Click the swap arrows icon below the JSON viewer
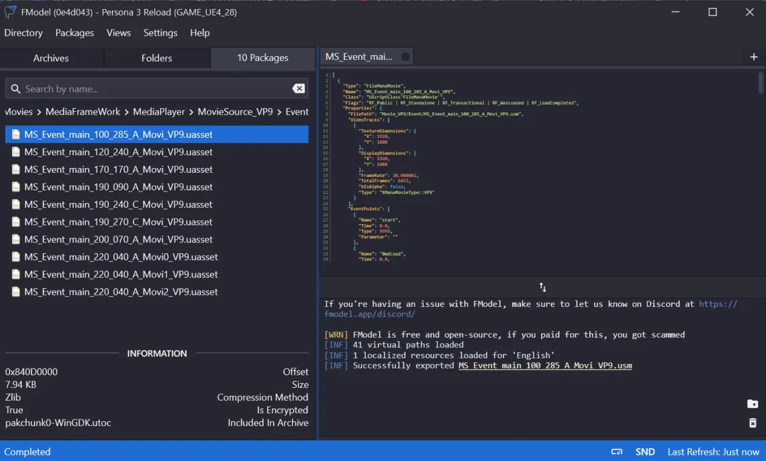 [x=542, y=287]
